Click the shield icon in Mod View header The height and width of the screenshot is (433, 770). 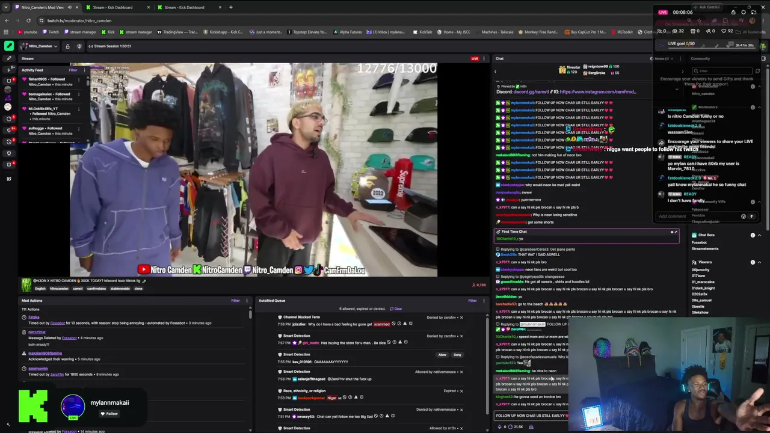[79, 46]
